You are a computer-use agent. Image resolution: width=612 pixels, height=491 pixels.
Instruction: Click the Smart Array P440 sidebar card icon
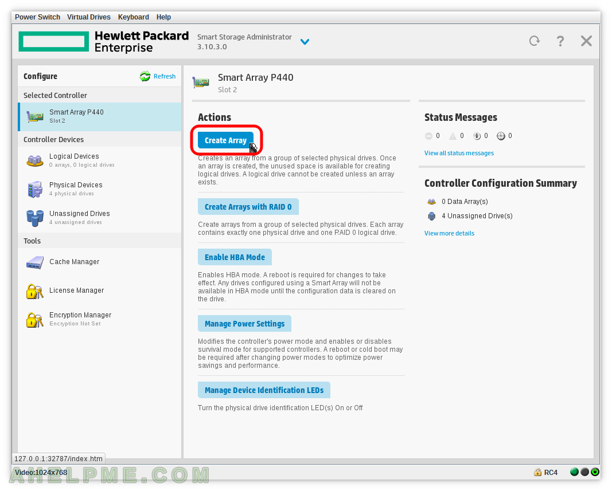[35, 116]
